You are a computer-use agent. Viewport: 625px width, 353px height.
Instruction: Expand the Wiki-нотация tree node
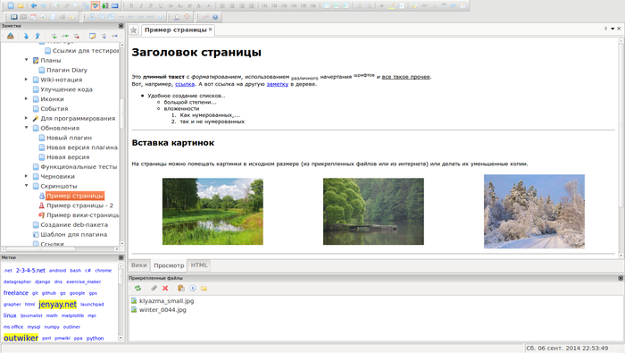[27, 80]
